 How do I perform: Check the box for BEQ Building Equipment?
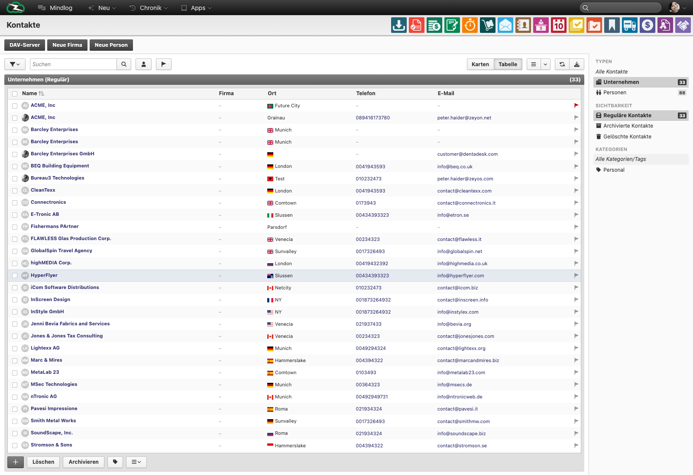[x=15, y=166]
